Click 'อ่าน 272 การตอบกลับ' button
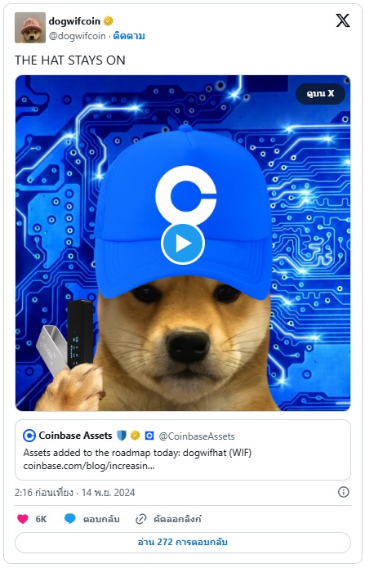The height and width of the screenshot is (568, 365). 183,543
